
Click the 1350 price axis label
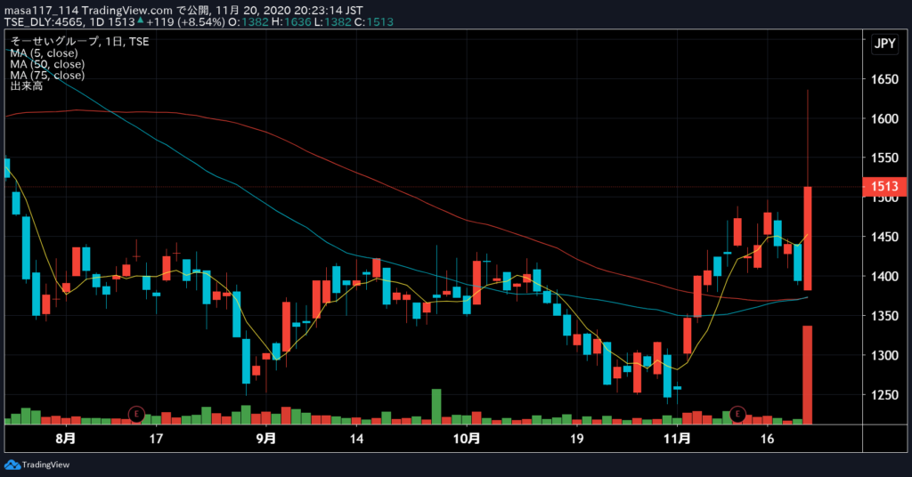pyautogui.click(x=884, y=316)
